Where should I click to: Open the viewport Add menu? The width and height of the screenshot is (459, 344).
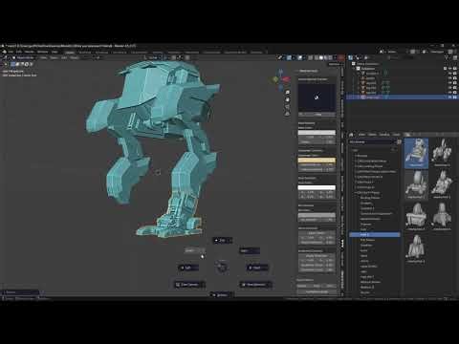[x=64, y=57]
